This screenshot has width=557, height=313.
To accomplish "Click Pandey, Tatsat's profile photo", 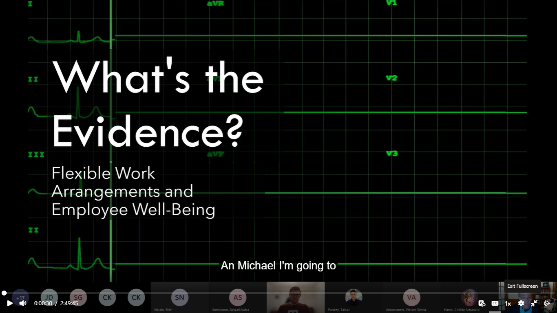I will click(x=354, y=298).
